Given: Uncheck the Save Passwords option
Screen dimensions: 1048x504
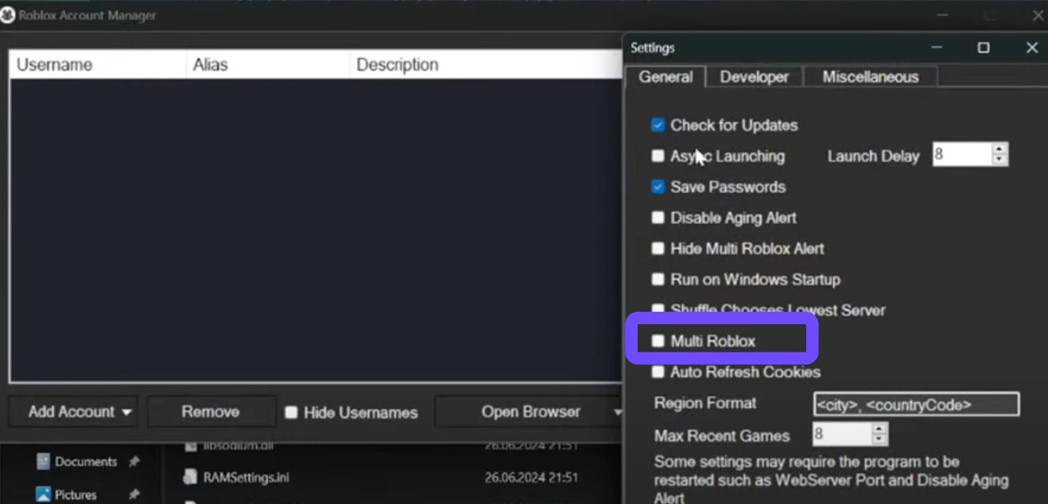Looking at the screenshot, I should tap(658, 187).
